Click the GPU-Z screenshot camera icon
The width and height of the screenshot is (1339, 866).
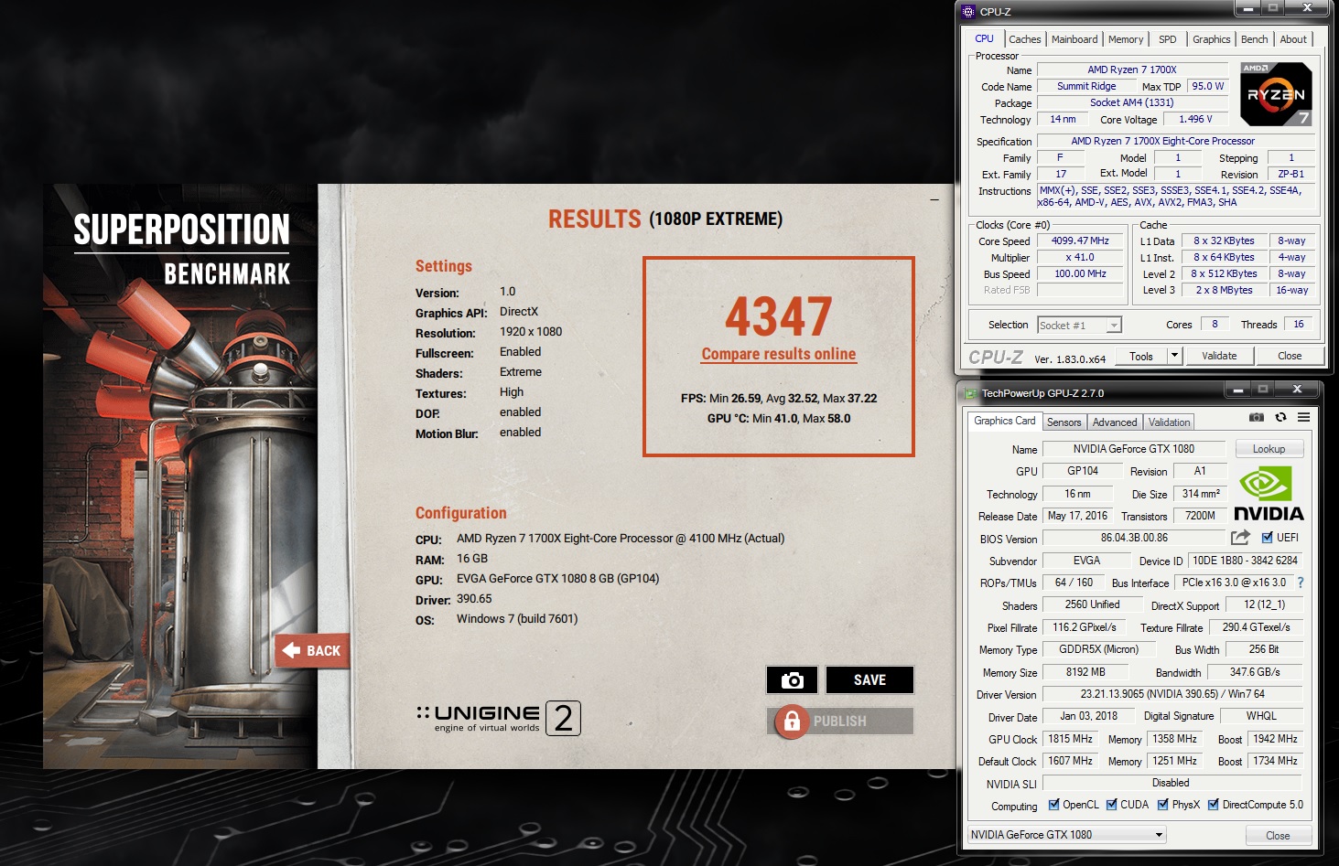point(1257,417)
